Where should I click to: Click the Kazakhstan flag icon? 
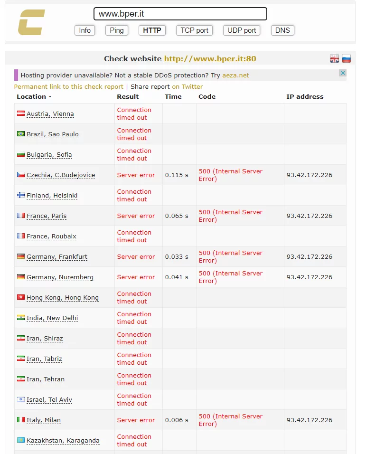pyautogui.click(x=21, y=440)
